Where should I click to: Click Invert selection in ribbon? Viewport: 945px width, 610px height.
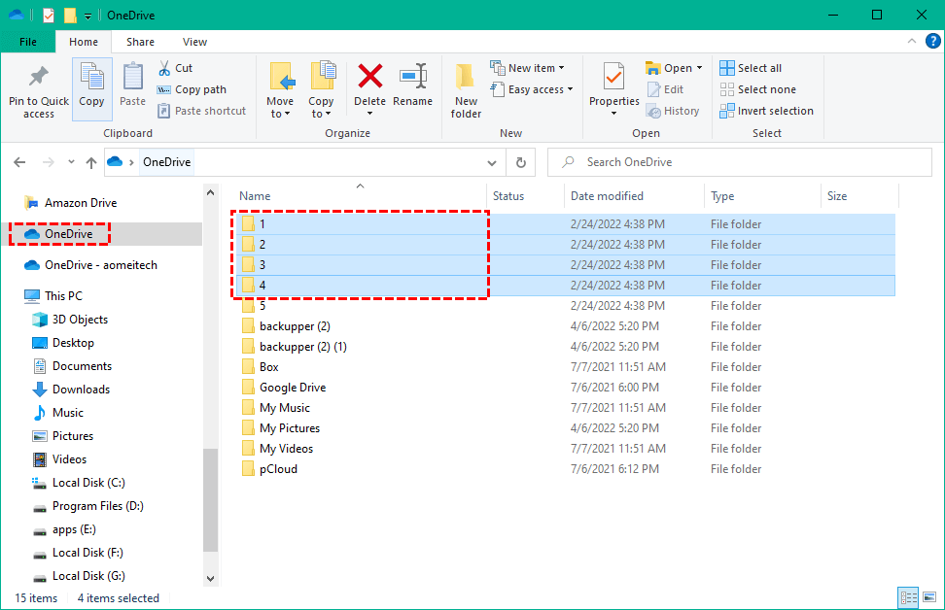click(766, 111)
